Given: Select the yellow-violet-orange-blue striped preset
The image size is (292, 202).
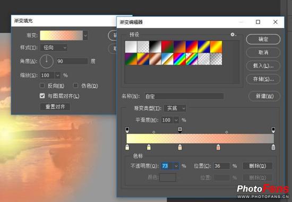Looking at the screenshot, I should [143, 59].
